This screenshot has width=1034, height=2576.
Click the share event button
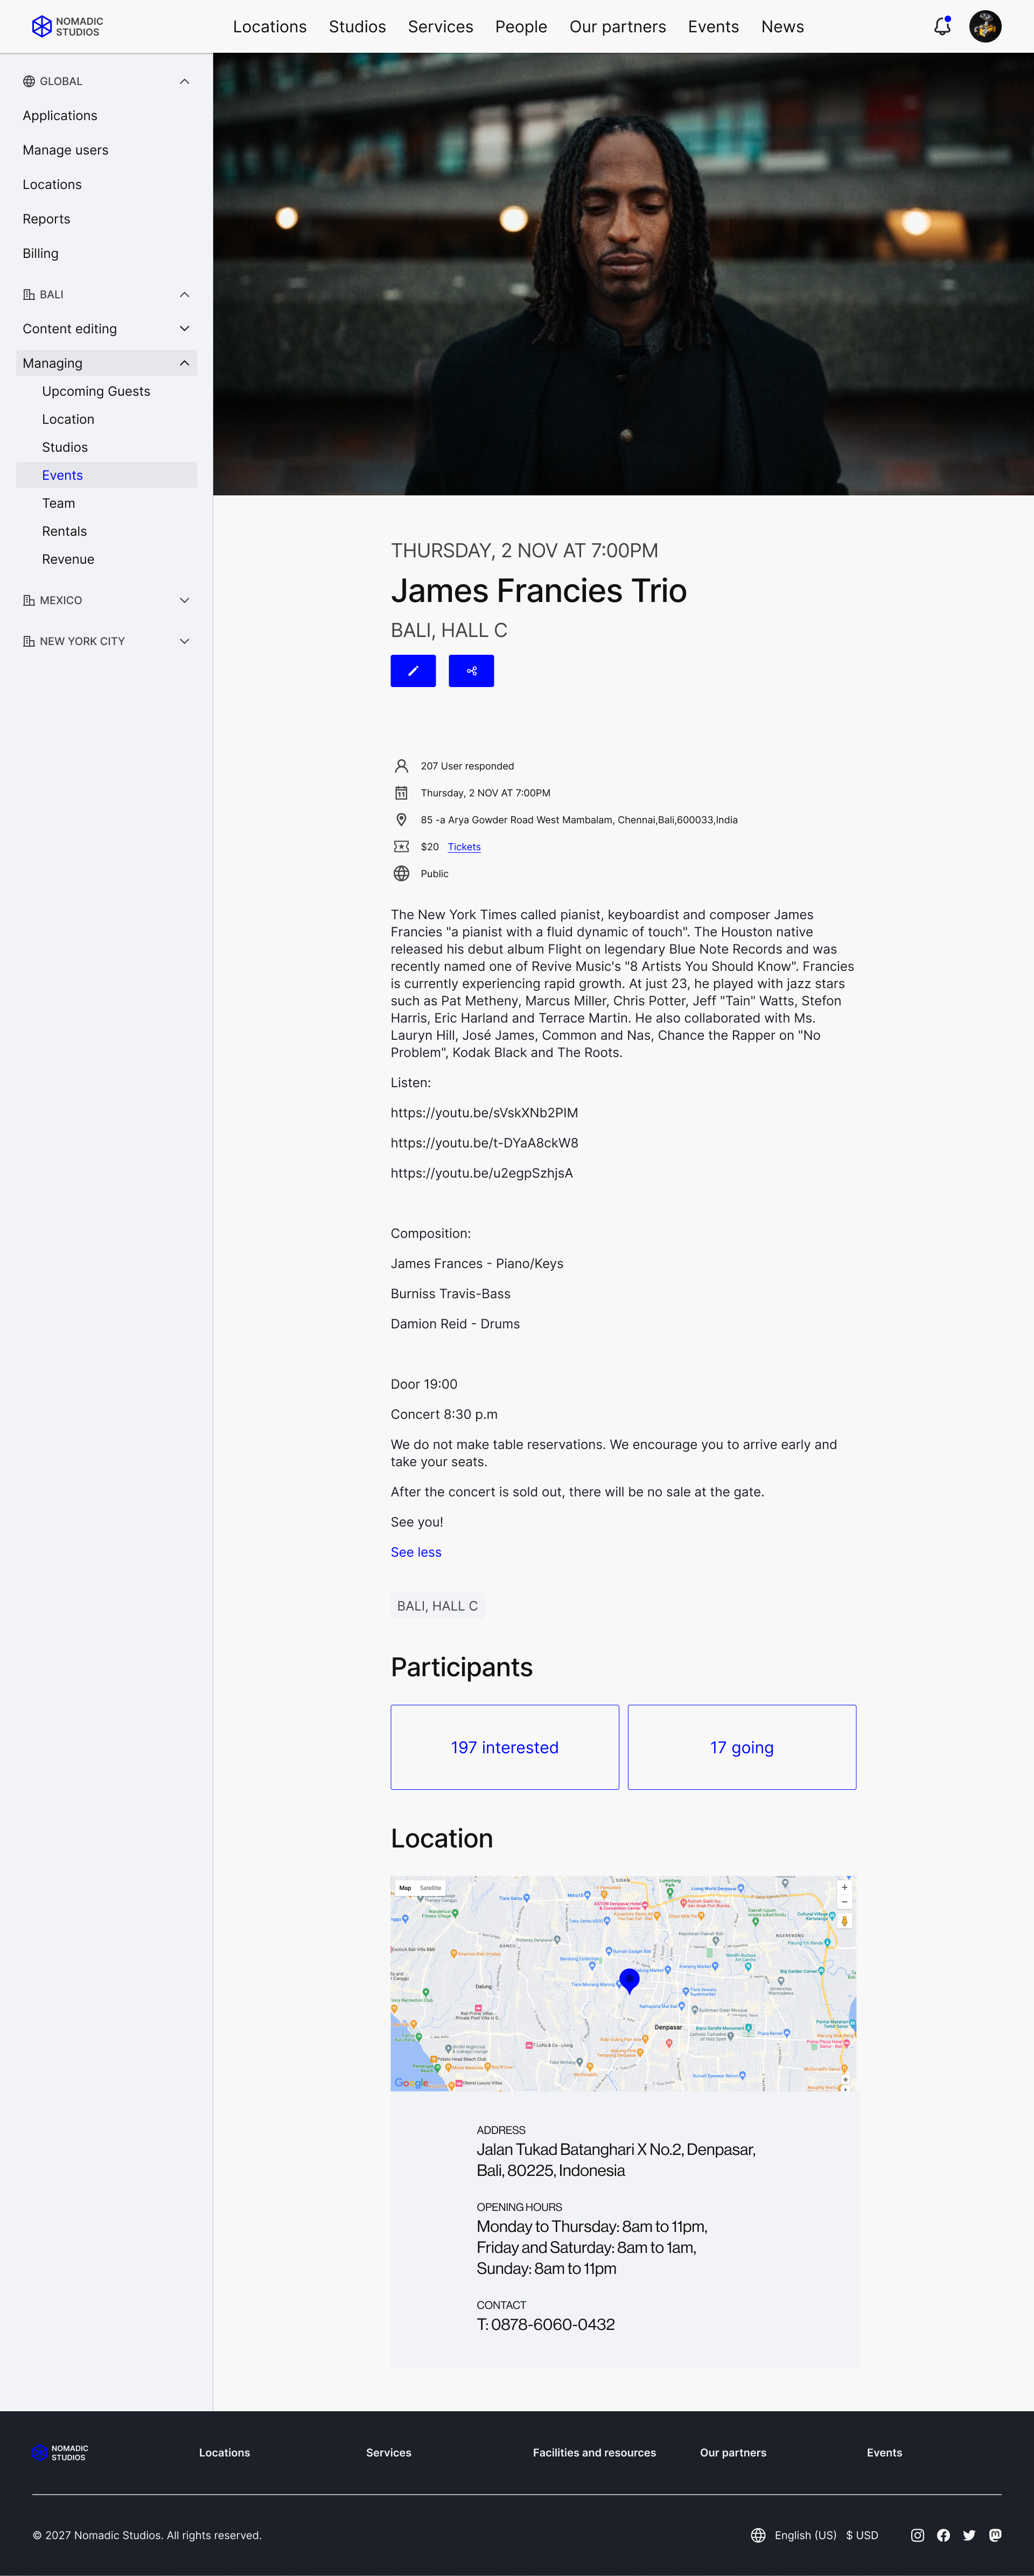(x=471, y=670)
